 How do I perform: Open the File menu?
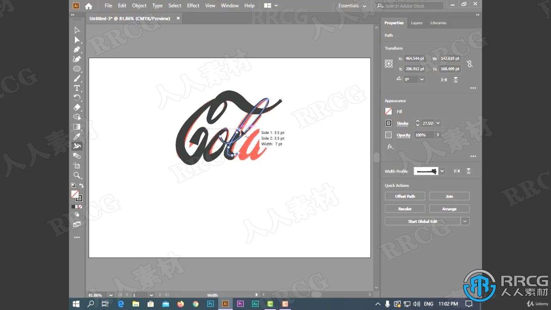[x=108, y=6]
